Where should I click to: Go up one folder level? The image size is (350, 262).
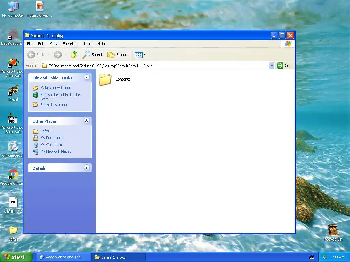coord(74,55)
